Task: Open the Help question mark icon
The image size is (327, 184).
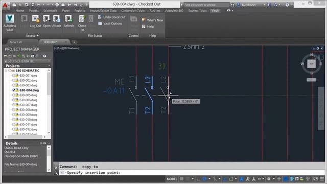Action: [287, 5]
